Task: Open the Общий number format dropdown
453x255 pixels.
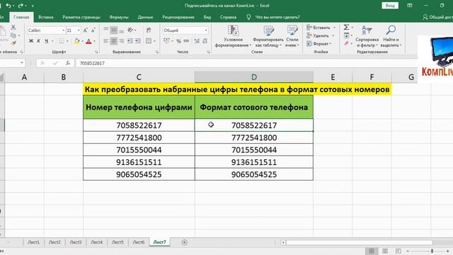Action: click(x=206, y=30)
